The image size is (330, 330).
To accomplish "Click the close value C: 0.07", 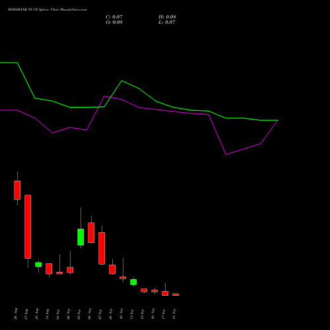I will click(114, 16).
